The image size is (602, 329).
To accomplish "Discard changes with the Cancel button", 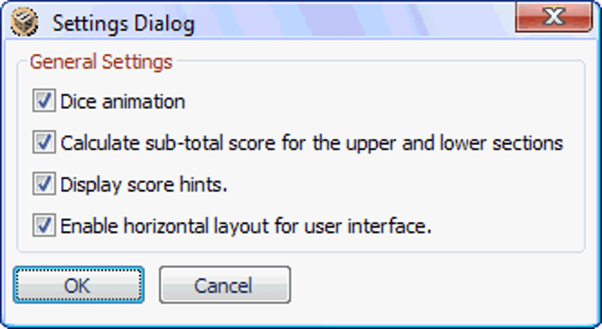I will pyautogui.click(x=225, y=285).
